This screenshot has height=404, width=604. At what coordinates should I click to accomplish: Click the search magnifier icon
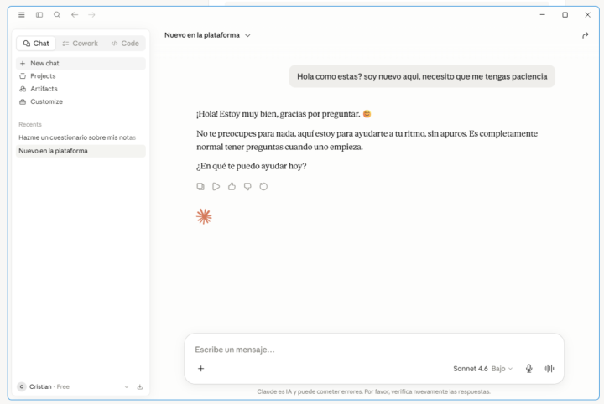coord(57,14)
